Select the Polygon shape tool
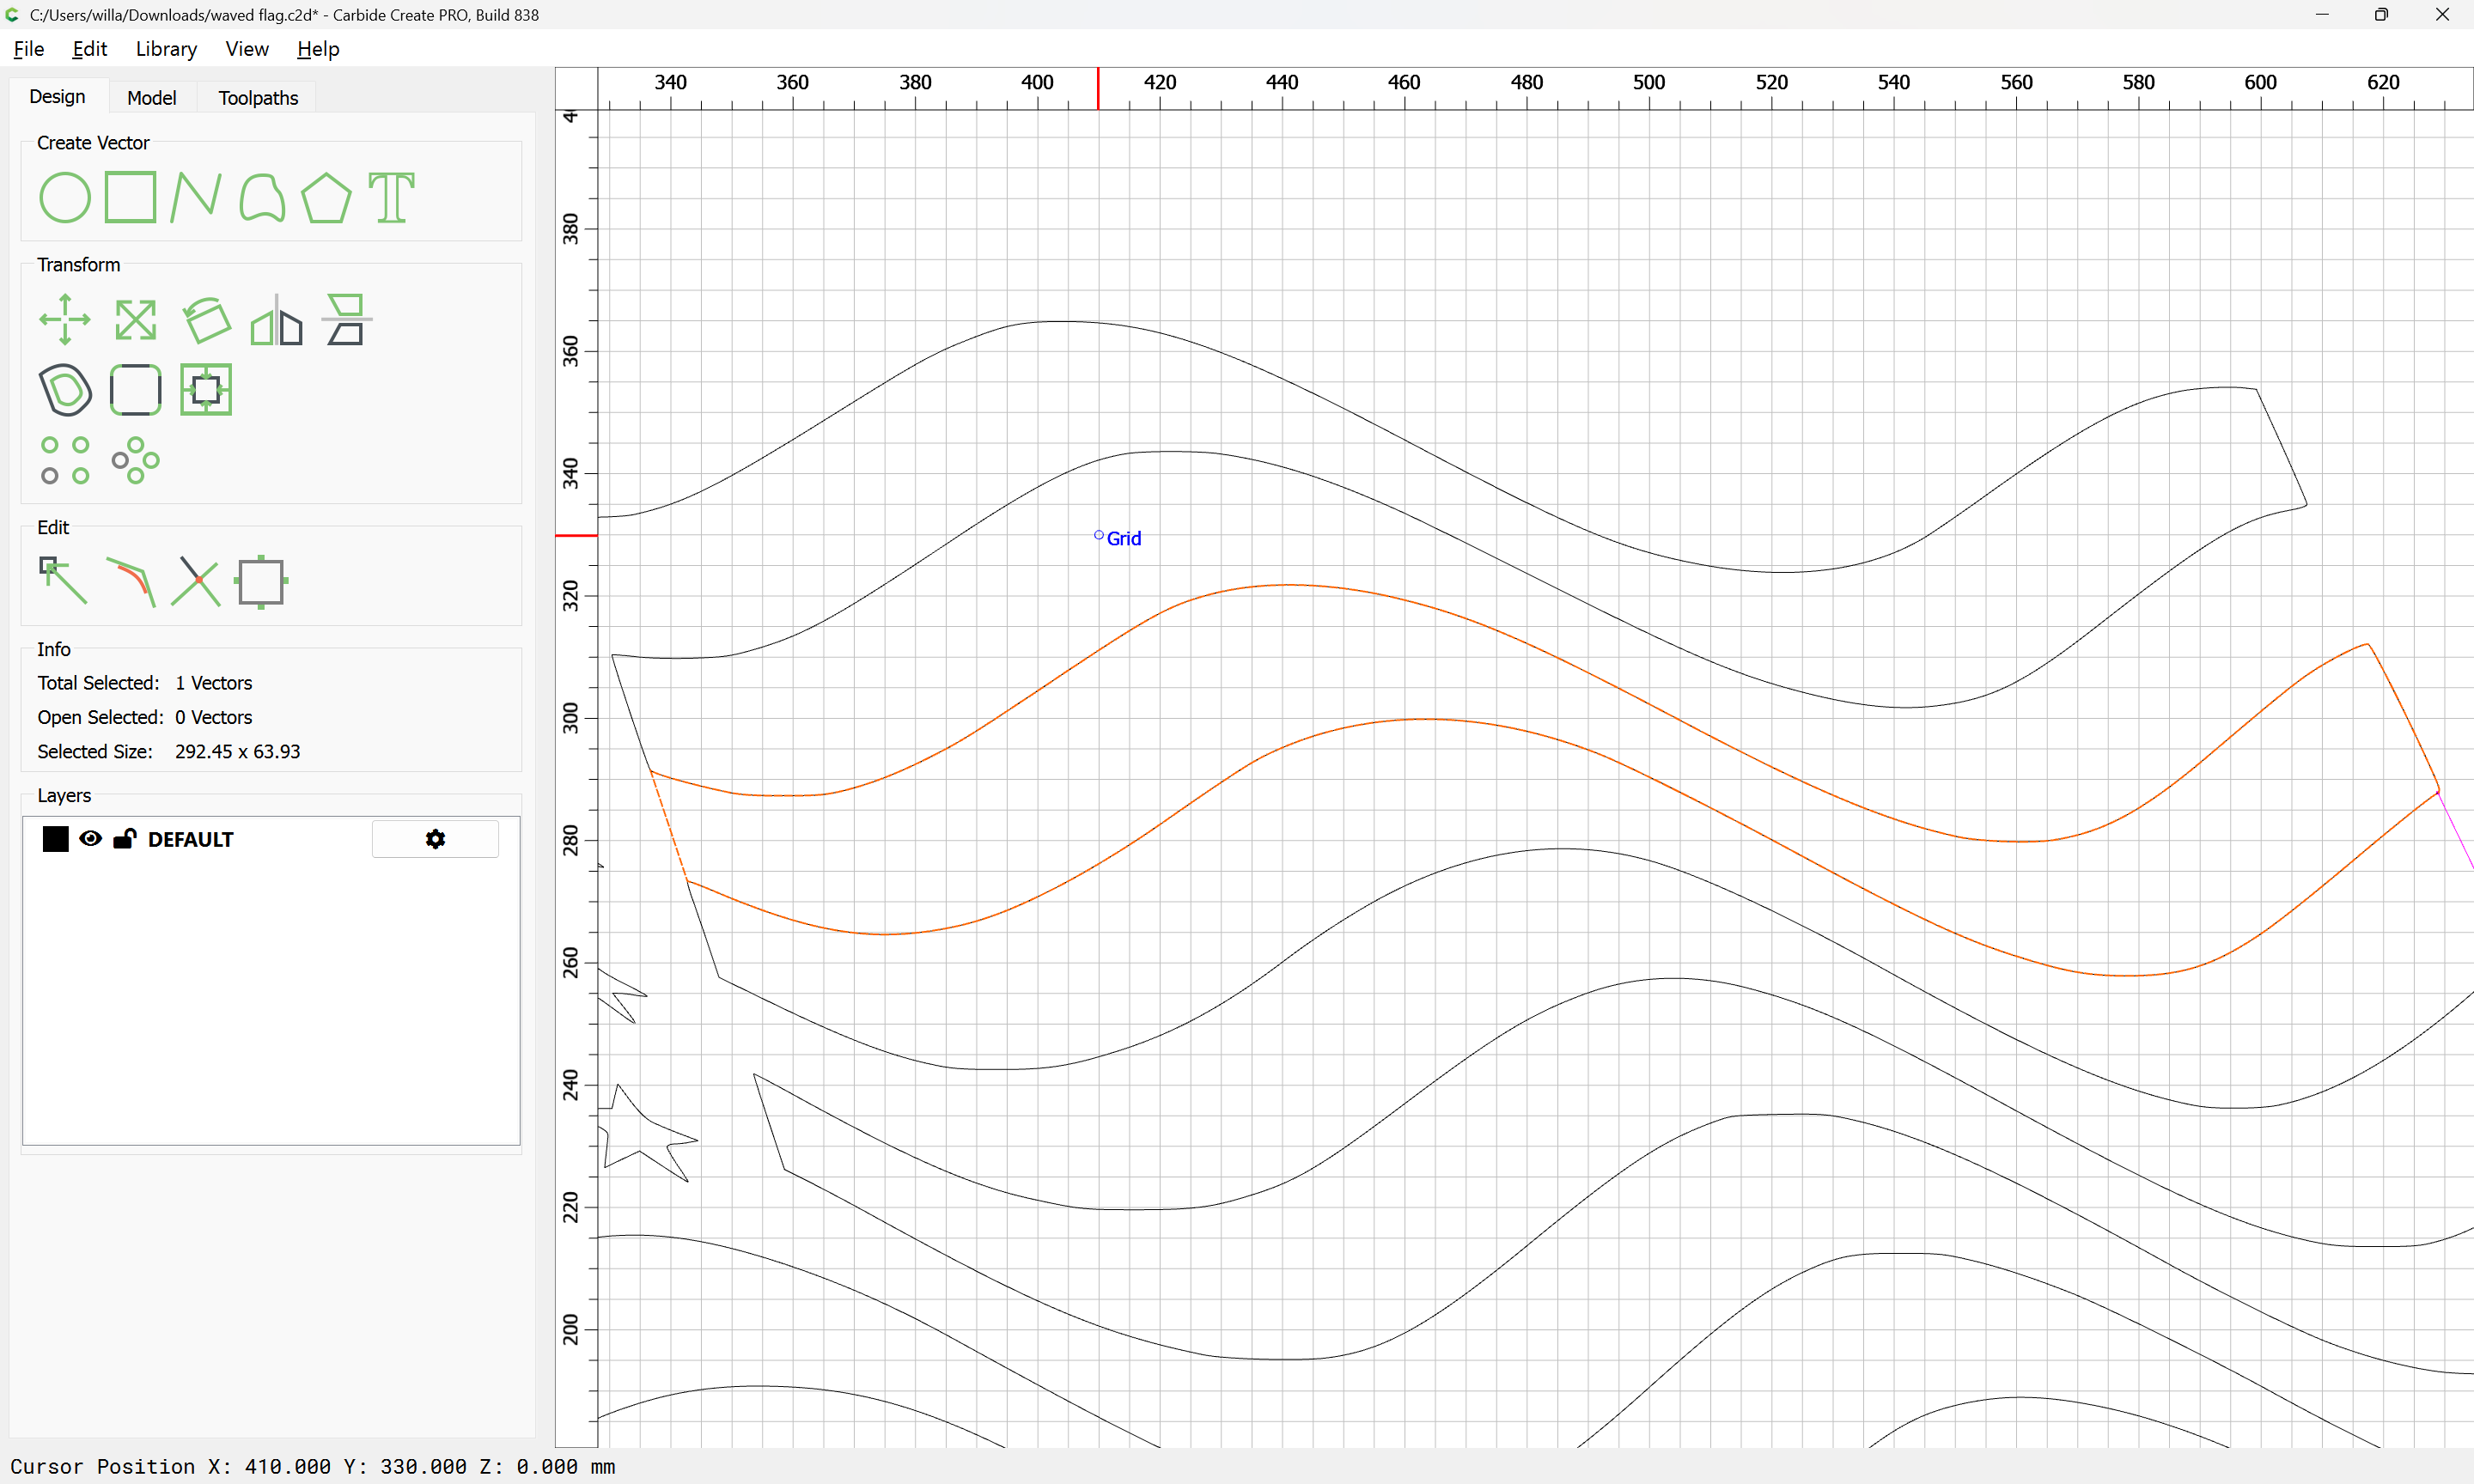The width and height of the screenshot is (2474, 1484). [x=326, y=197]
